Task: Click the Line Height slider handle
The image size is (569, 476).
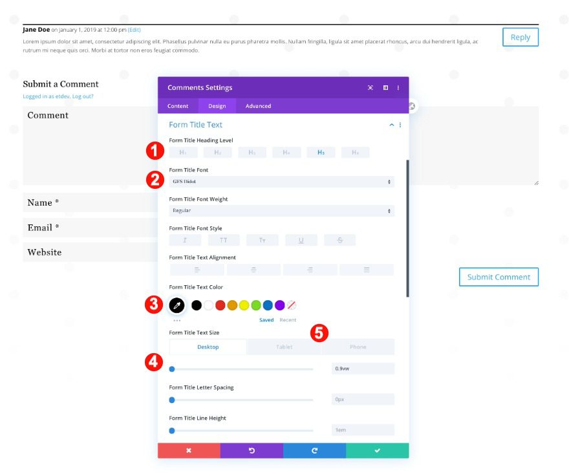Action: pyautogui.click(x=172, y=431)
